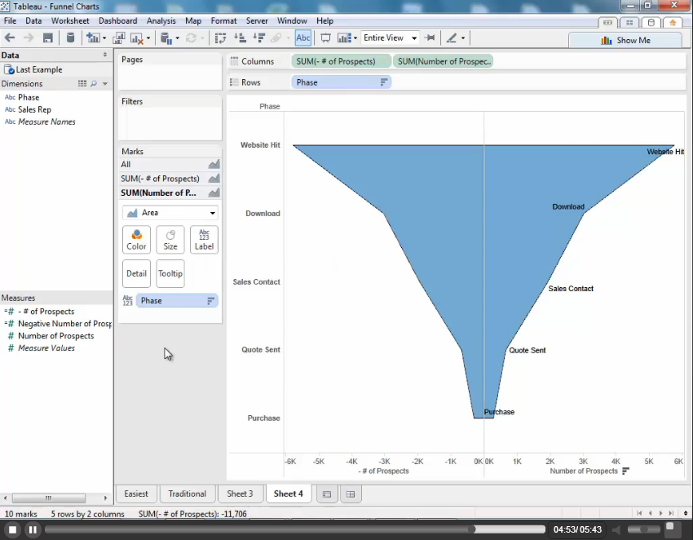Open the Color button in Marks card

(136, 240)
